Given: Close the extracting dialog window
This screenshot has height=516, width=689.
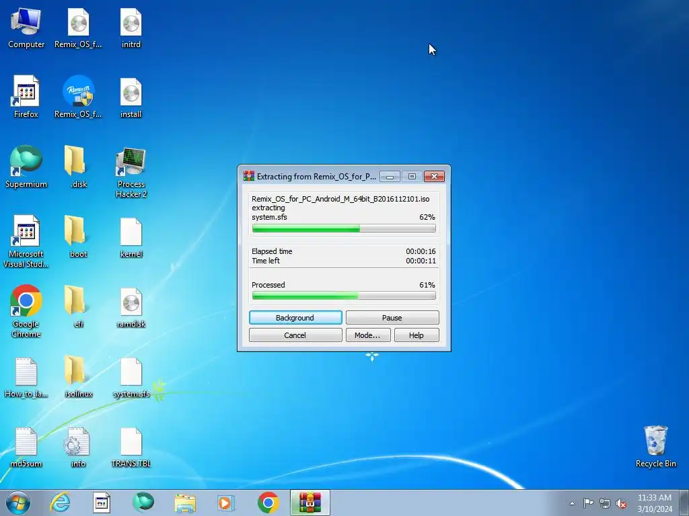Looking at the screenshot, I should coord(434,177).
